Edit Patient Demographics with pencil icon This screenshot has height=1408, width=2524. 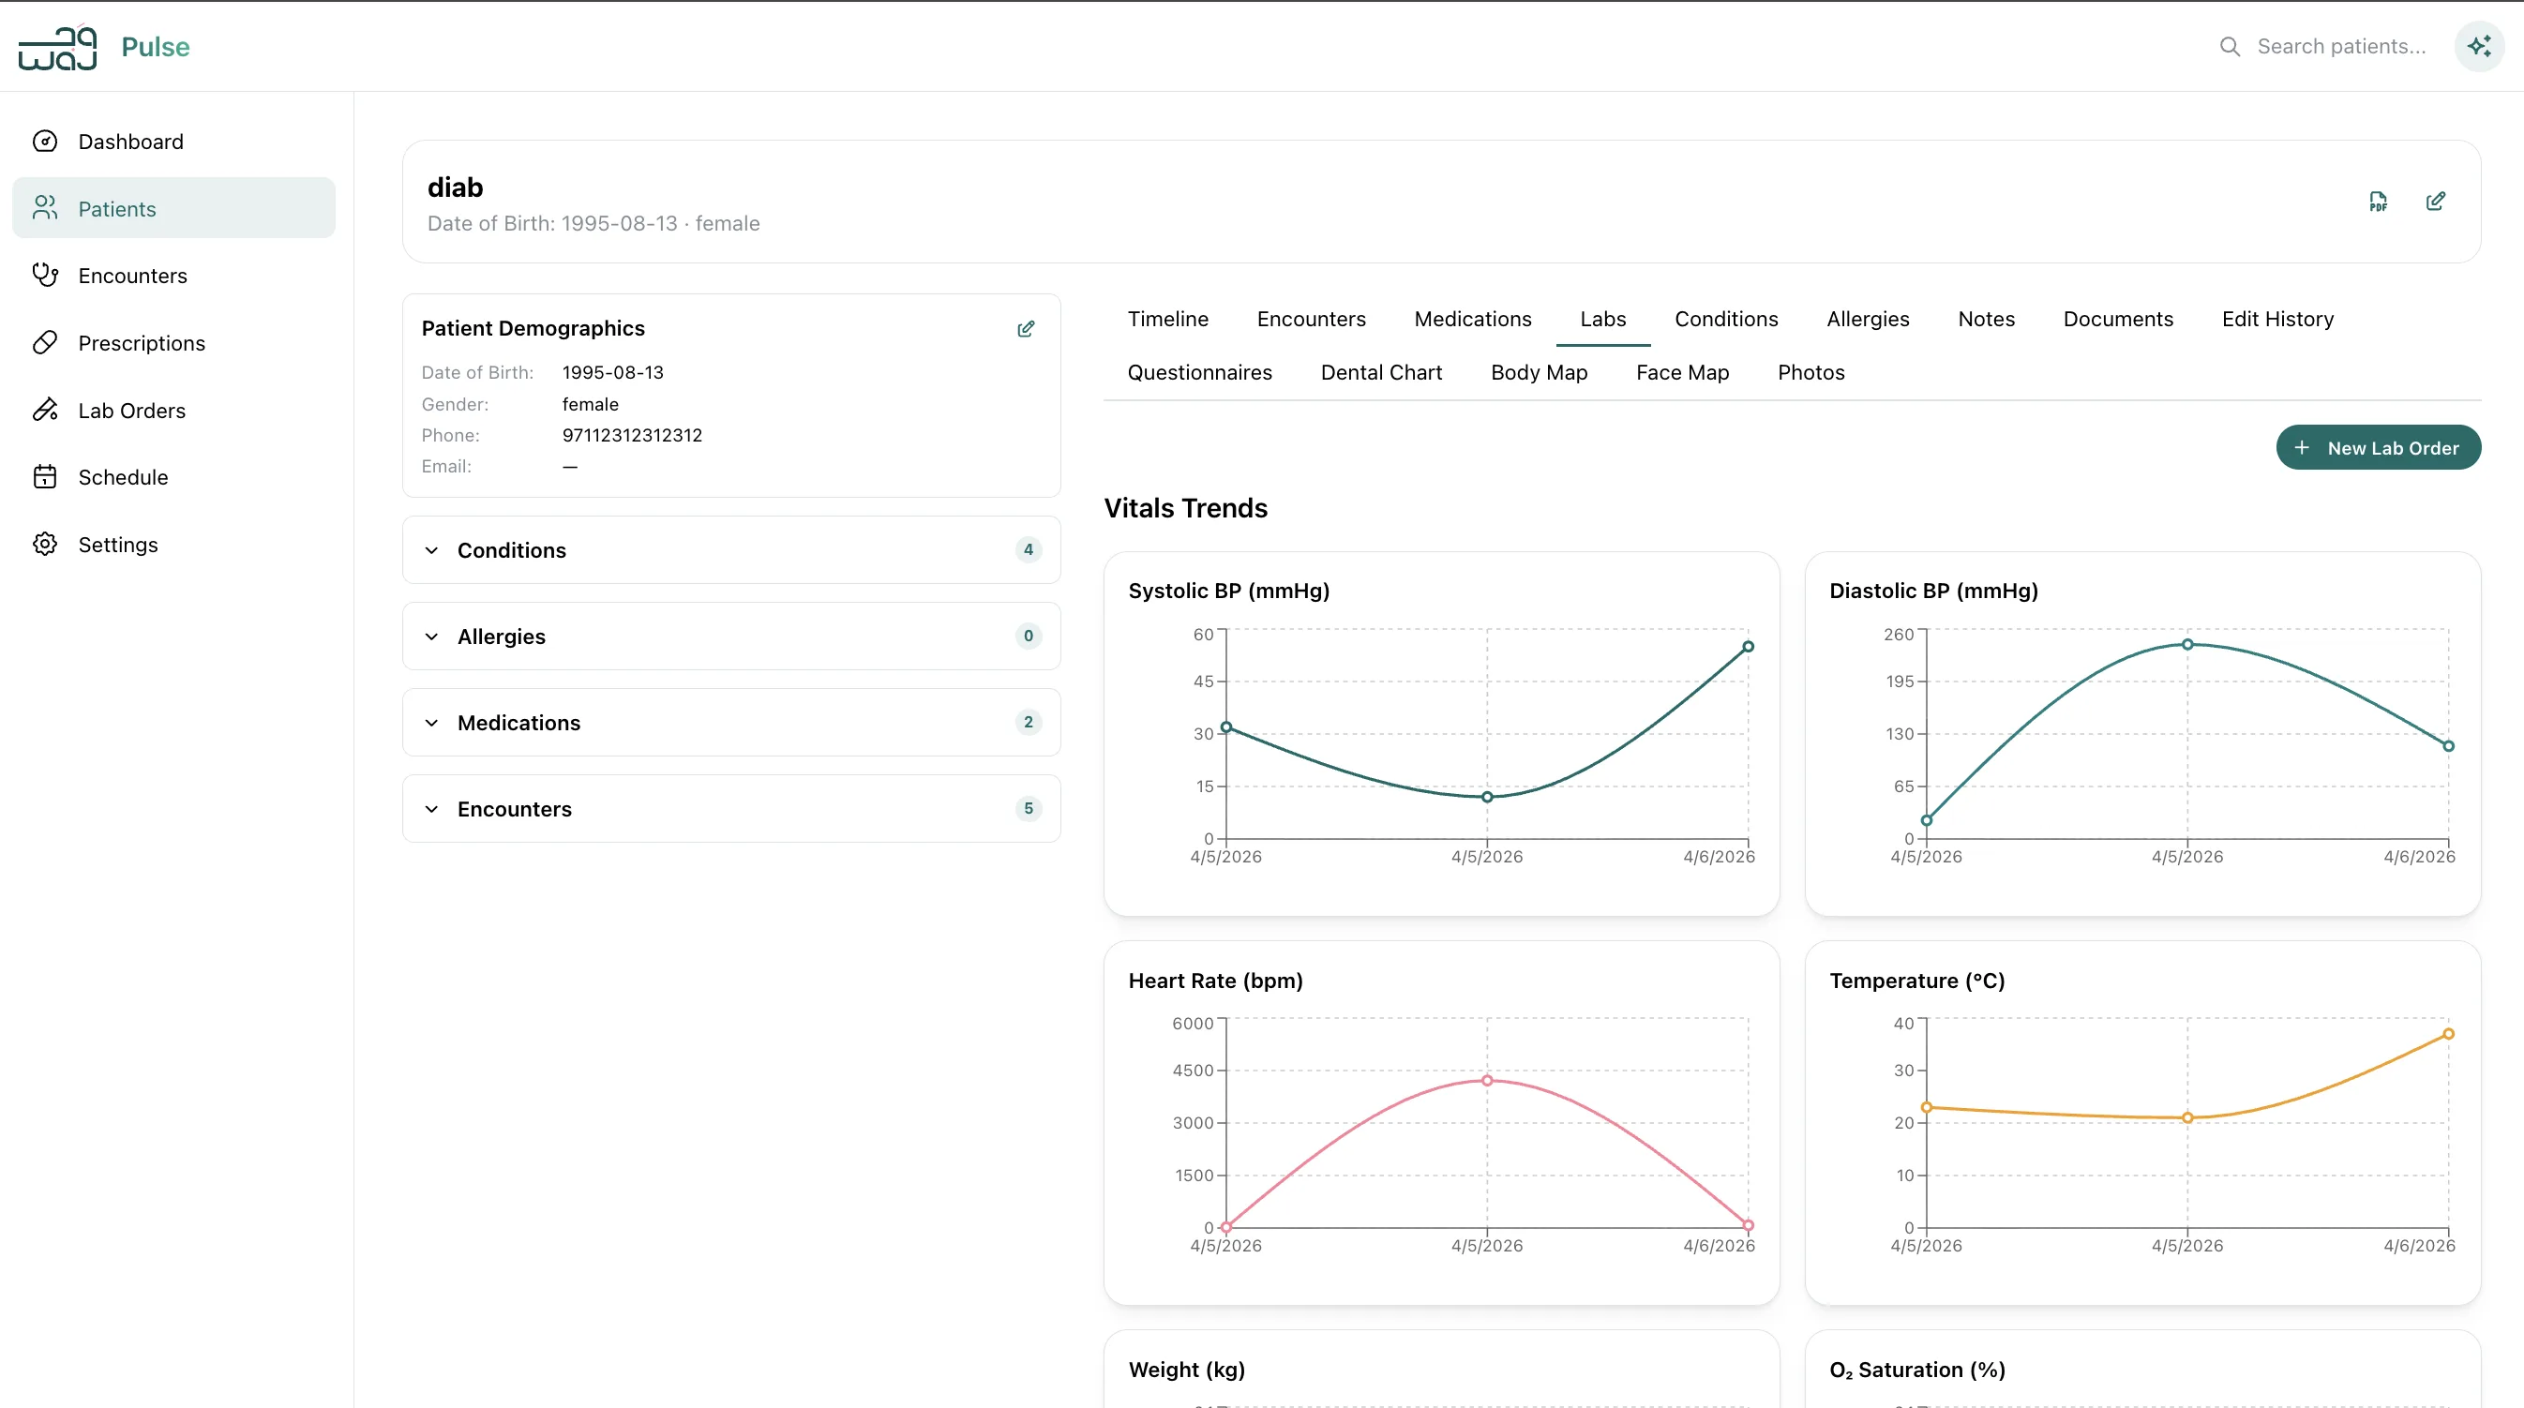(1026, 328)
